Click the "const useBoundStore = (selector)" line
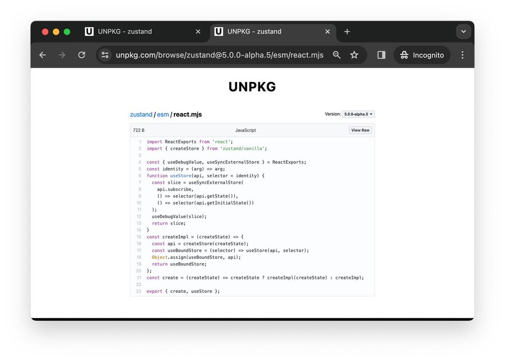This screenshot has height=361, width=505. click(x=230, y=250)
